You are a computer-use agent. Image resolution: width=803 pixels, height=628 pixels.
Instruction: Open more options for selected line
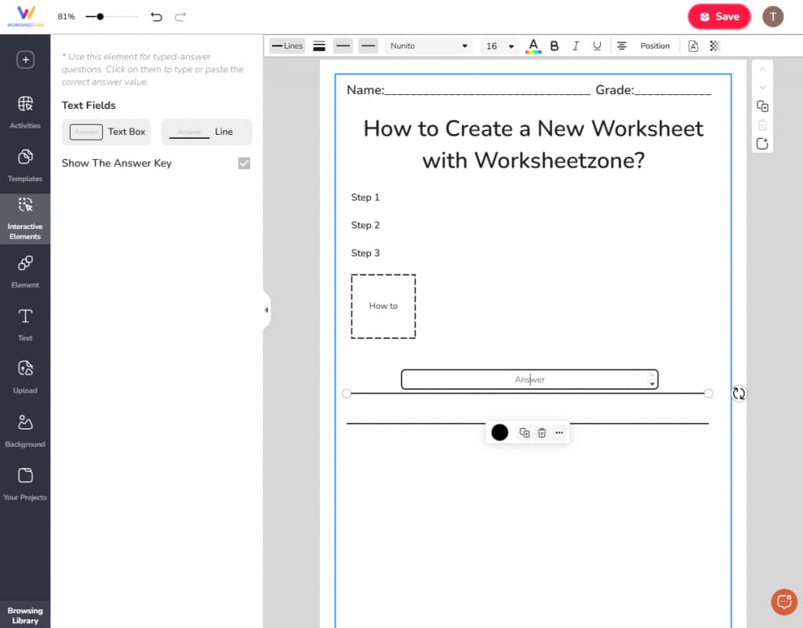tap(559, 433)
